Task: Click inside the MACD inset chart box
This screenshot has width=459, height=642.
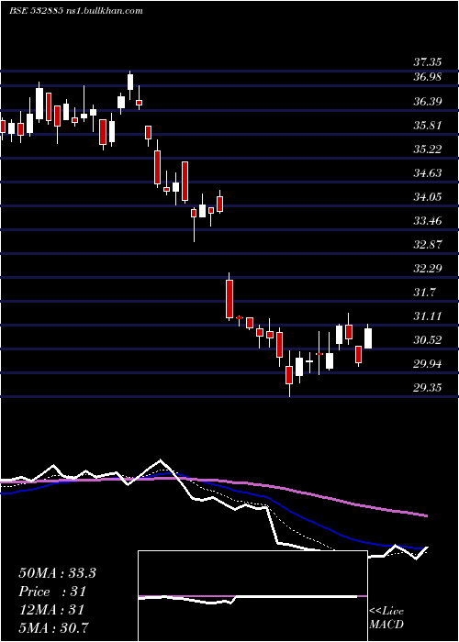Action: click(x=252, y=596)
